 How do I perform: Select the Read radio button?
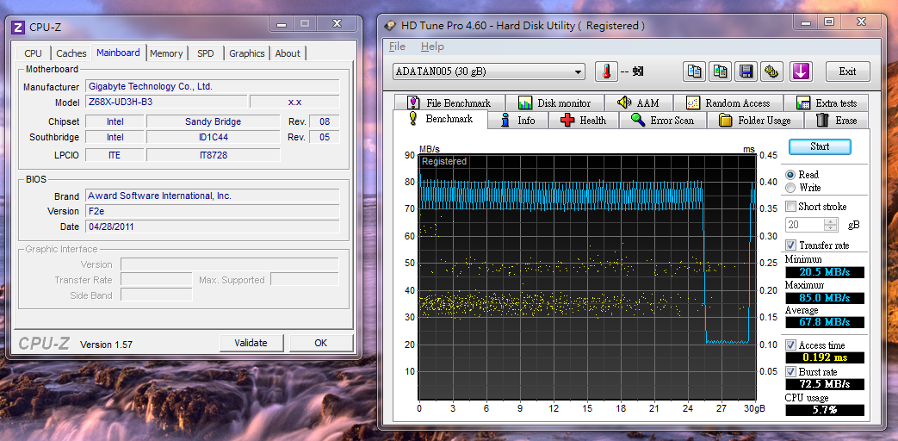[x=791, y=175]
